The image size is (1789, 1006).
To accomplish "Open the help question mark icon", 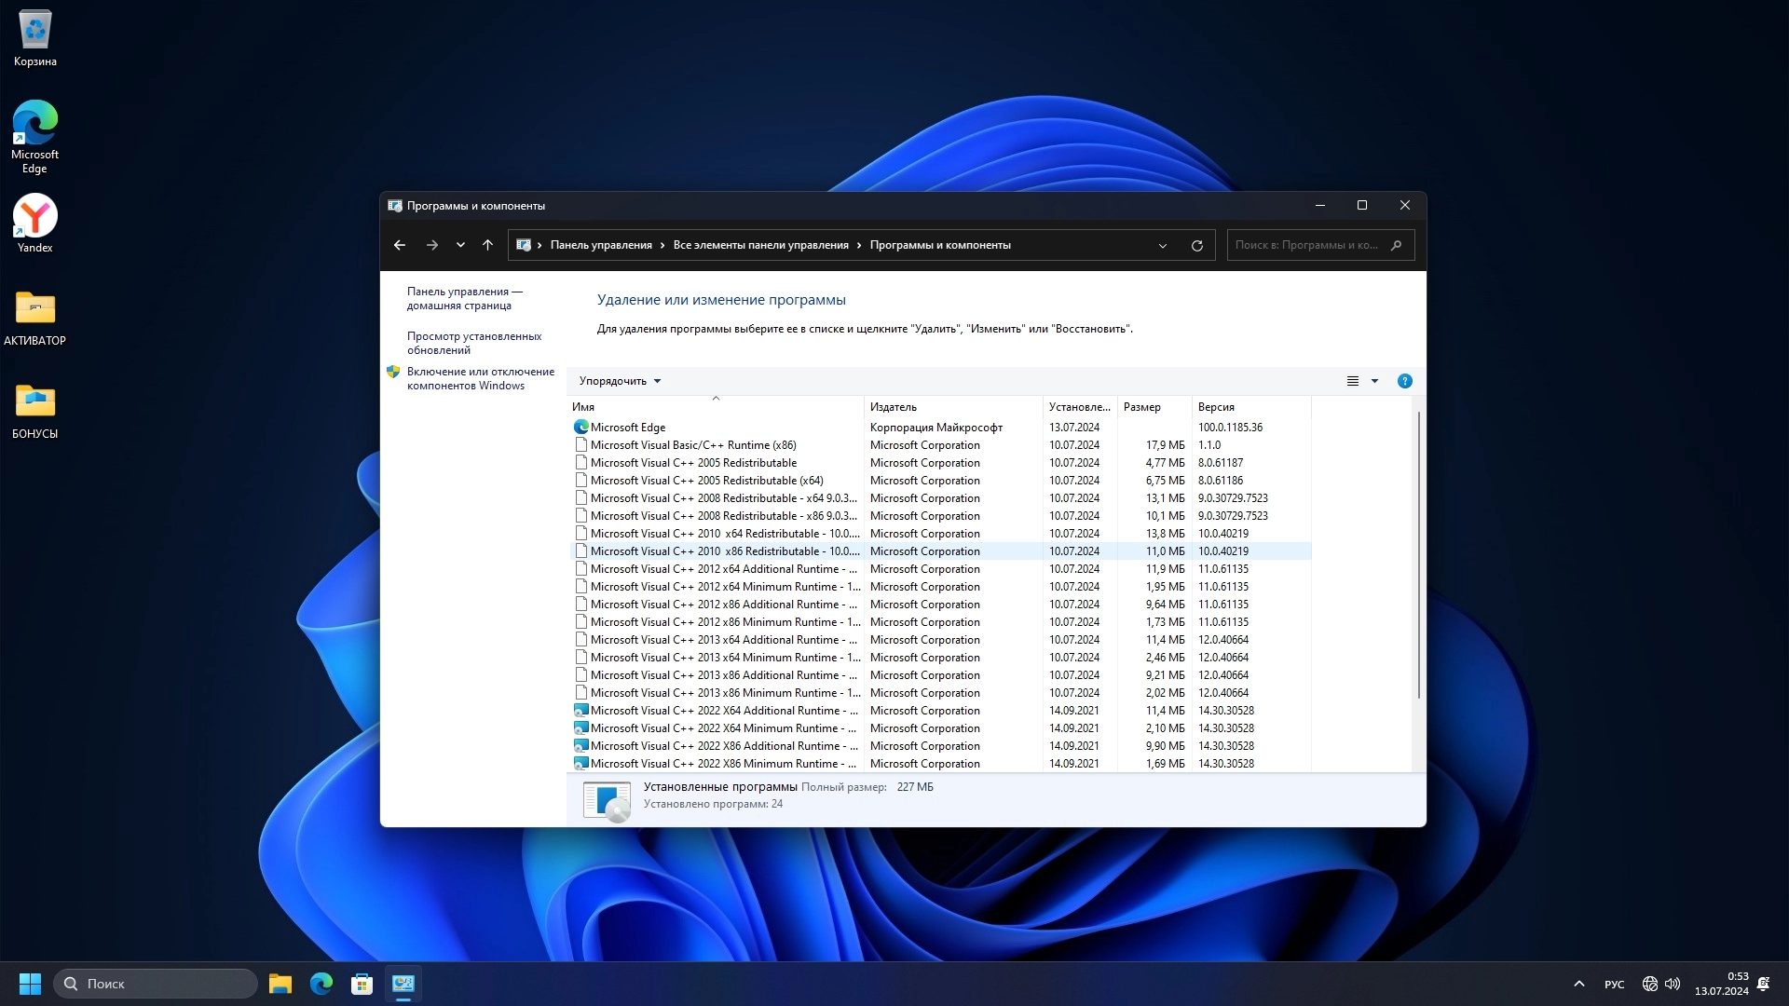I will [x=1404, y=381].
